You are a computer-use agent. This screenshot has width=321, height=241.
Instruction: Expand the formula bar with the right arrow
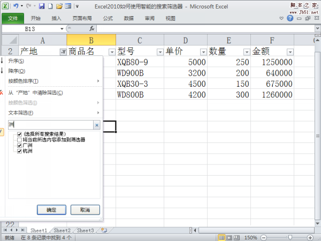point(317,28)
